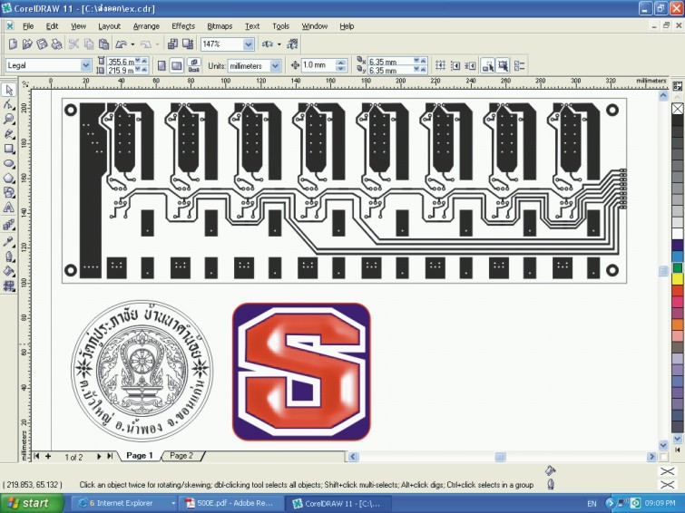Open the Effects menu
The image size is (685, 513).
(x=183, y=26)
